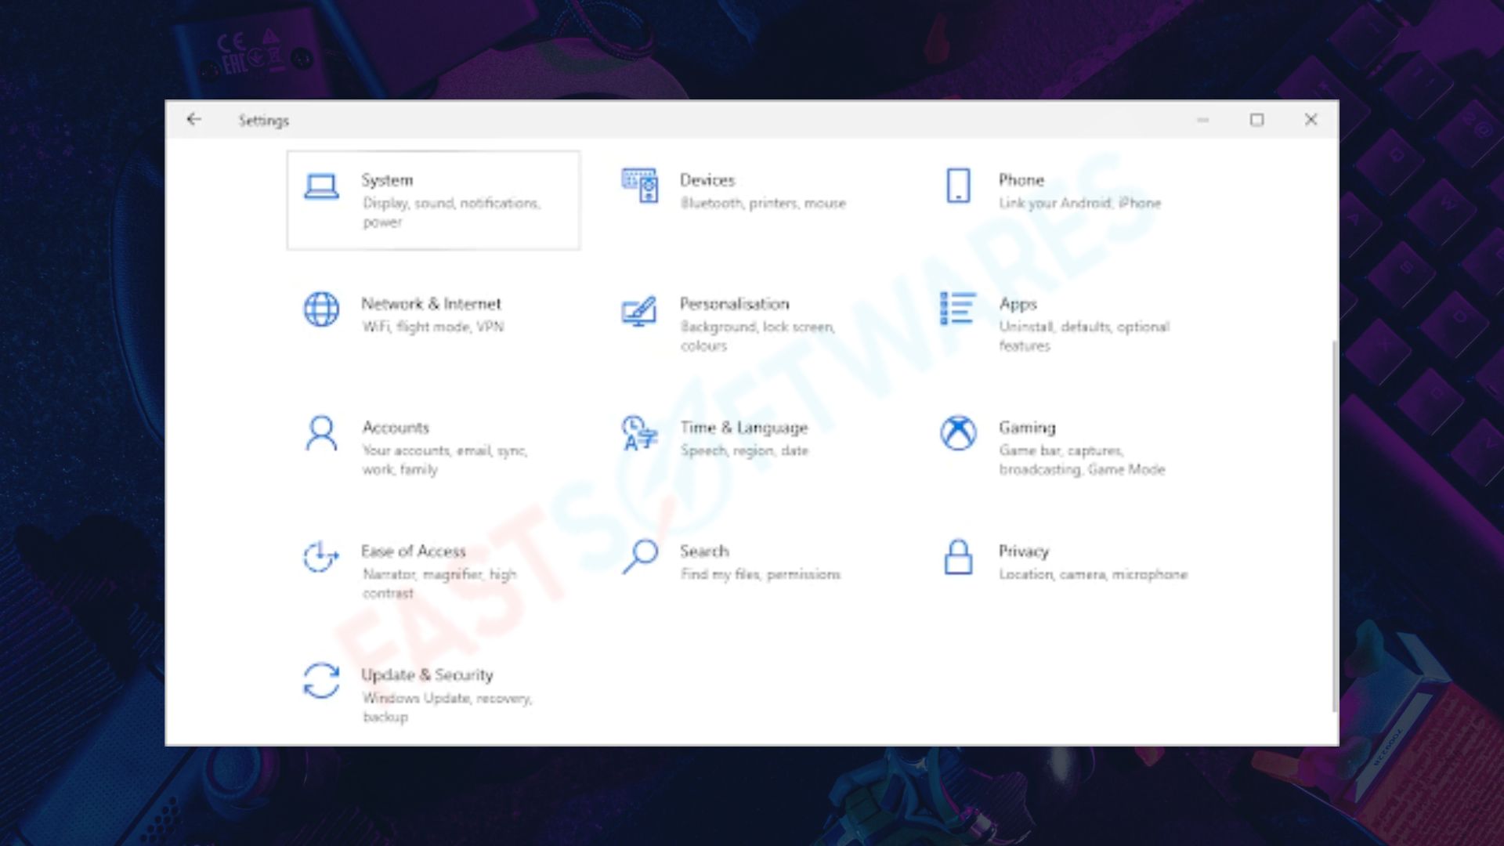Open Update & Security label text

pos(427,674)
